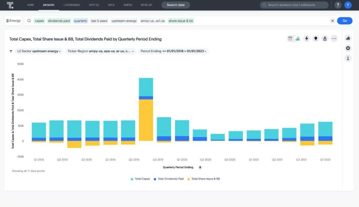Open the info panel icon
359x207 pixels.
click(348, 58)
